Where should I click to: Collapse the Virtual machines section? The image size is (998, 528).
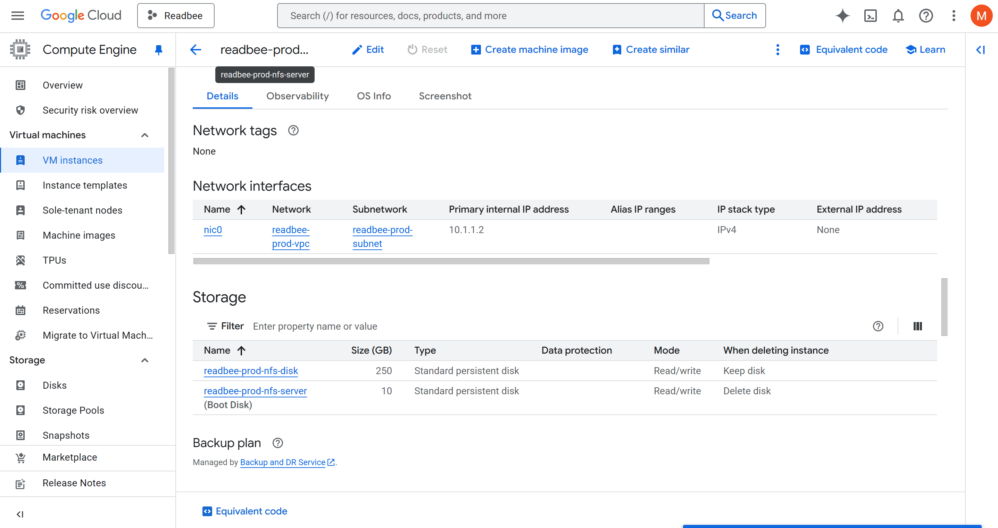click(145, 135)
